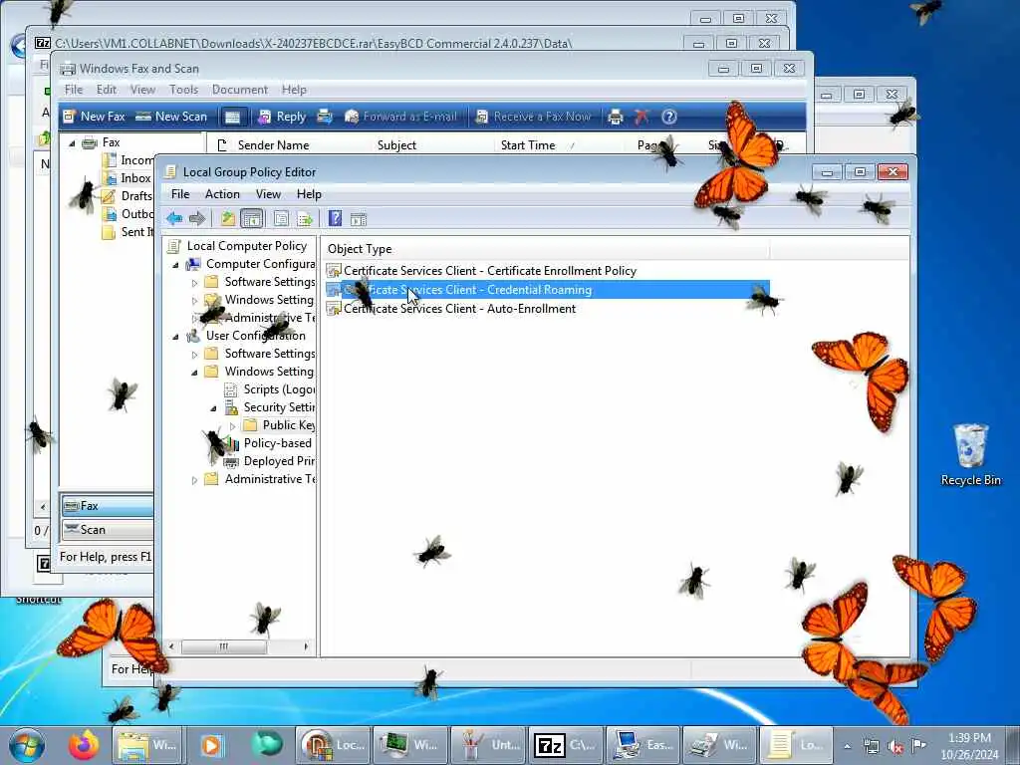Click the red X delete icon in Fax toolbar

pyautogui.click(x=641, y=117)
